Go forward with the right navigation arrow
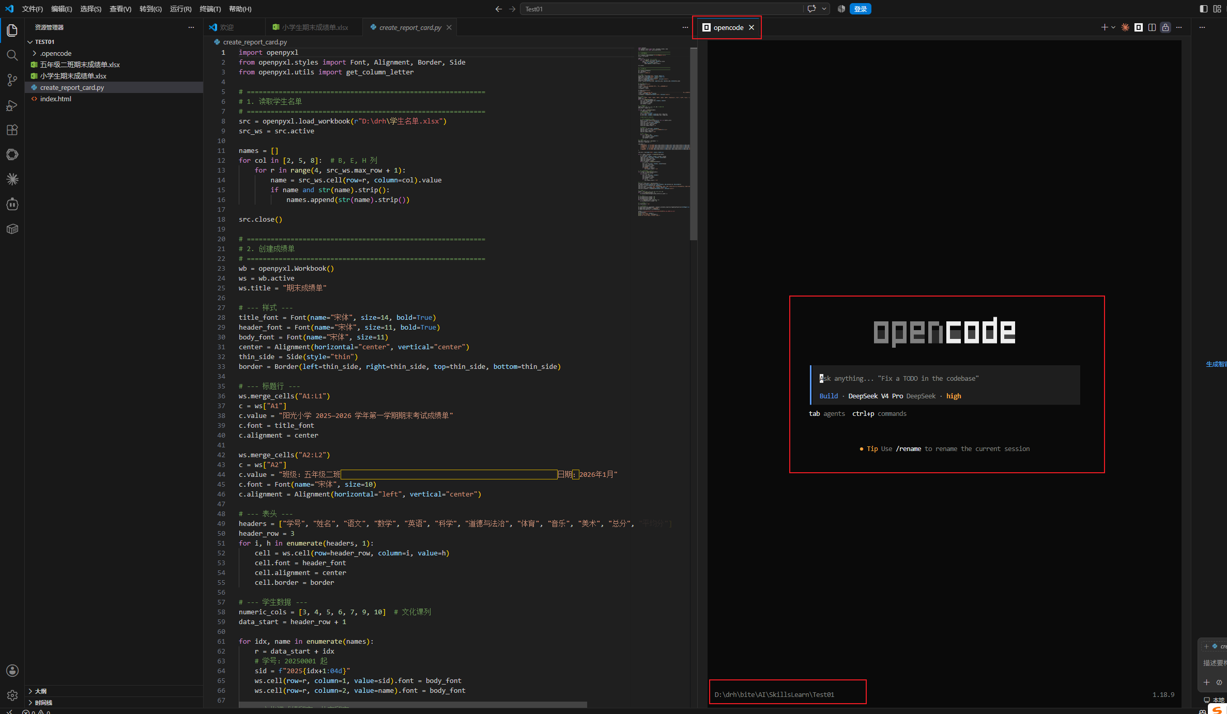The width and height of the screenshot is (1227, 714). pos(512,9)
